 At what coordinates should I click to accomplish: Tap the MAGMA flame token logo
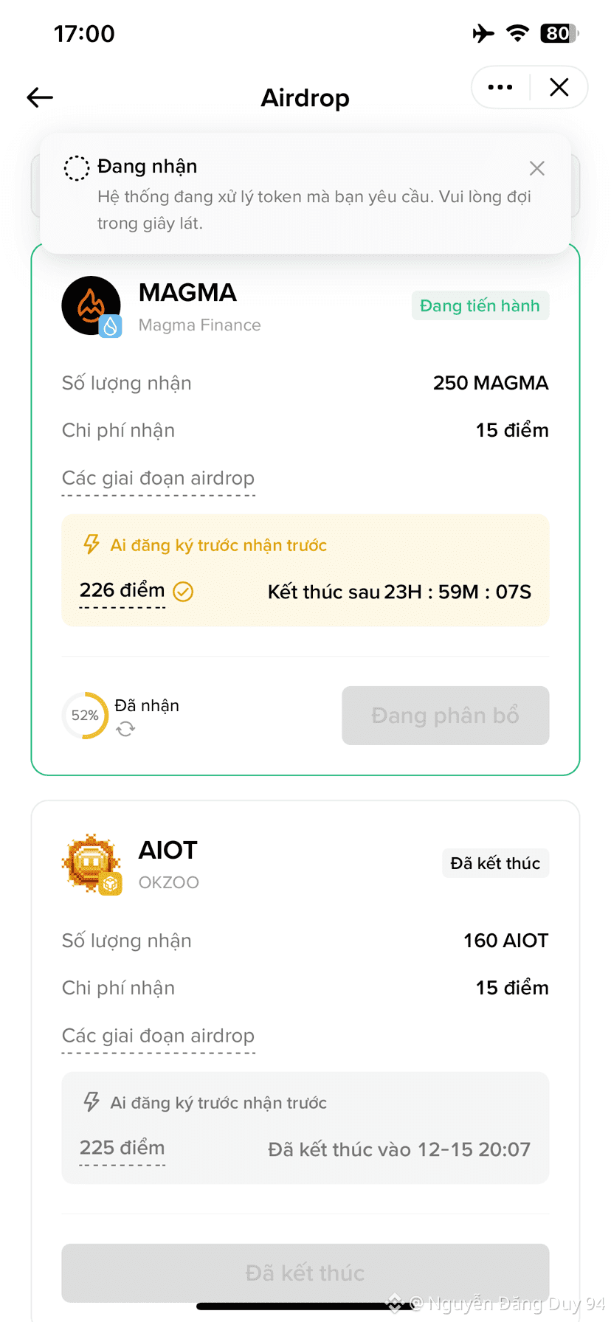[x=92, y=305]
